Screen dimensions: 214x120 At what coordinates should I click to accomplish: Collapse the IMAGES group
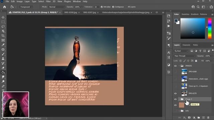pyautogui.click(x=179, y=66)
